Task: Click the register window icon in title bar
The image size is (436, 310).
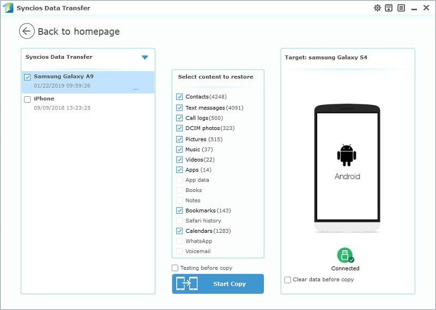Action: tap(389, 8)
